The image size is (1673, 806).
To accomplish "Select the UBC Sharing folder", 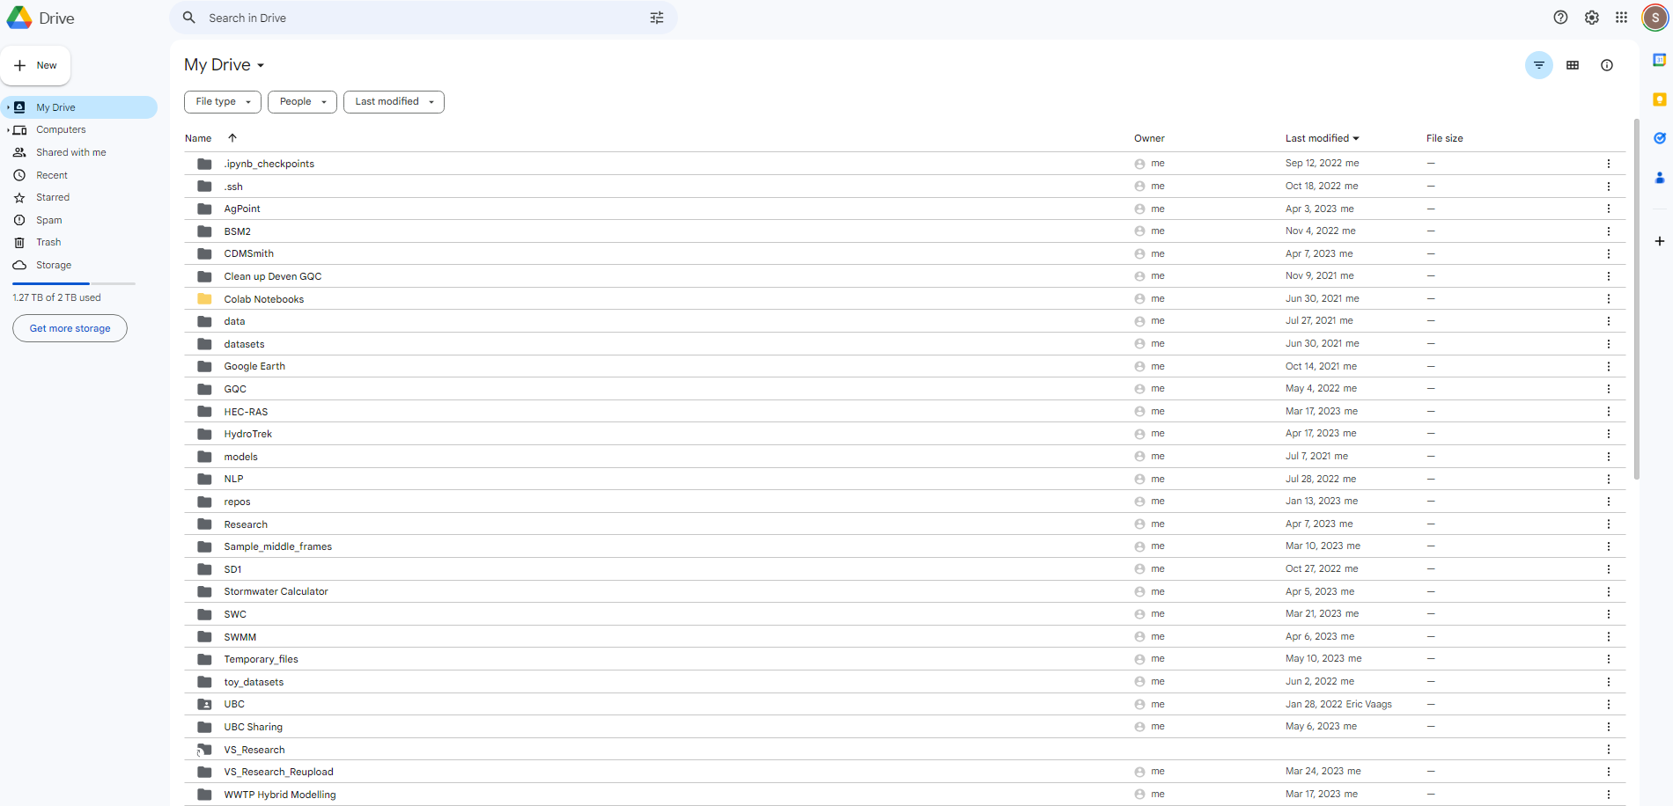I will tap(904, 727).
